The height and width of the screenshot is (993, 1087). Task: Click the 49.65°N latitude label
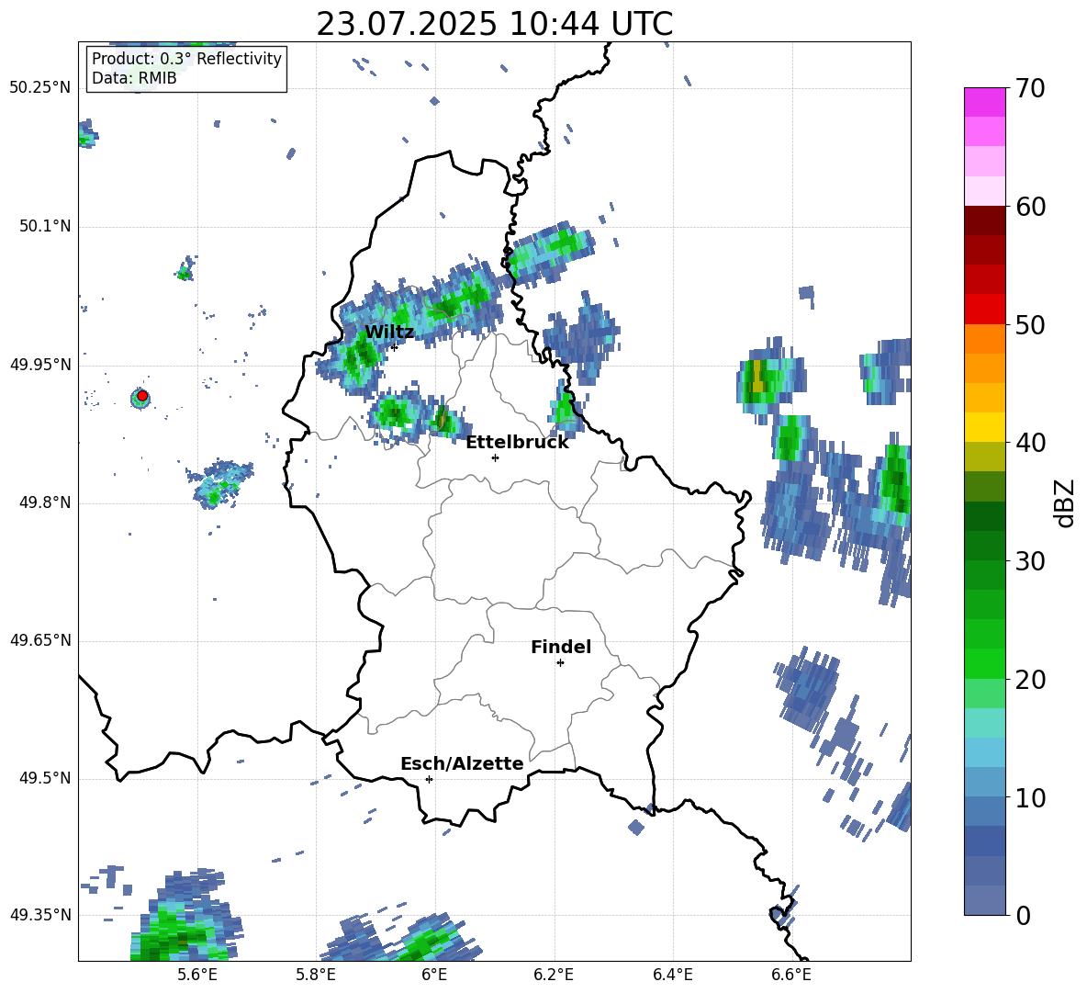click(40, 640)
